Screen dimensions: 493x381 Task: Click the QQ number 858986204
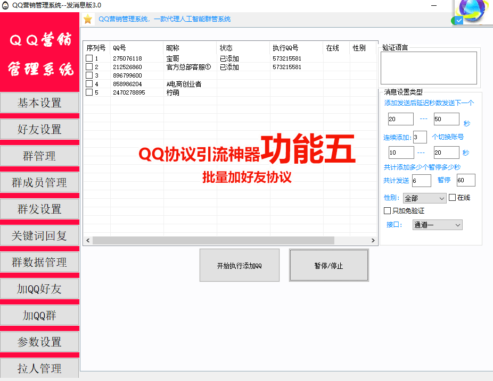[127, 84]
